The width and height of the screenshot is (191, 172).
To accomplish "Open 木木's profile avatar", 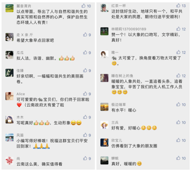I will tap(10, 120).
